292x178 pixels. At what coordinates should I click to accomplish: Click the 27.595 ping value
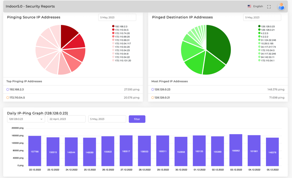click(x=132, y=89)
